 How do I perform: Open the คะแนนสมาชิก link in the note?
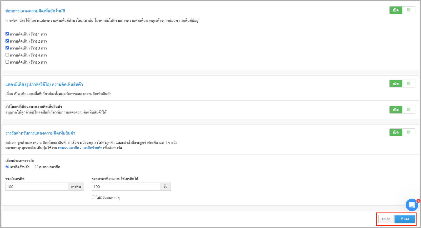click(68, 148)
